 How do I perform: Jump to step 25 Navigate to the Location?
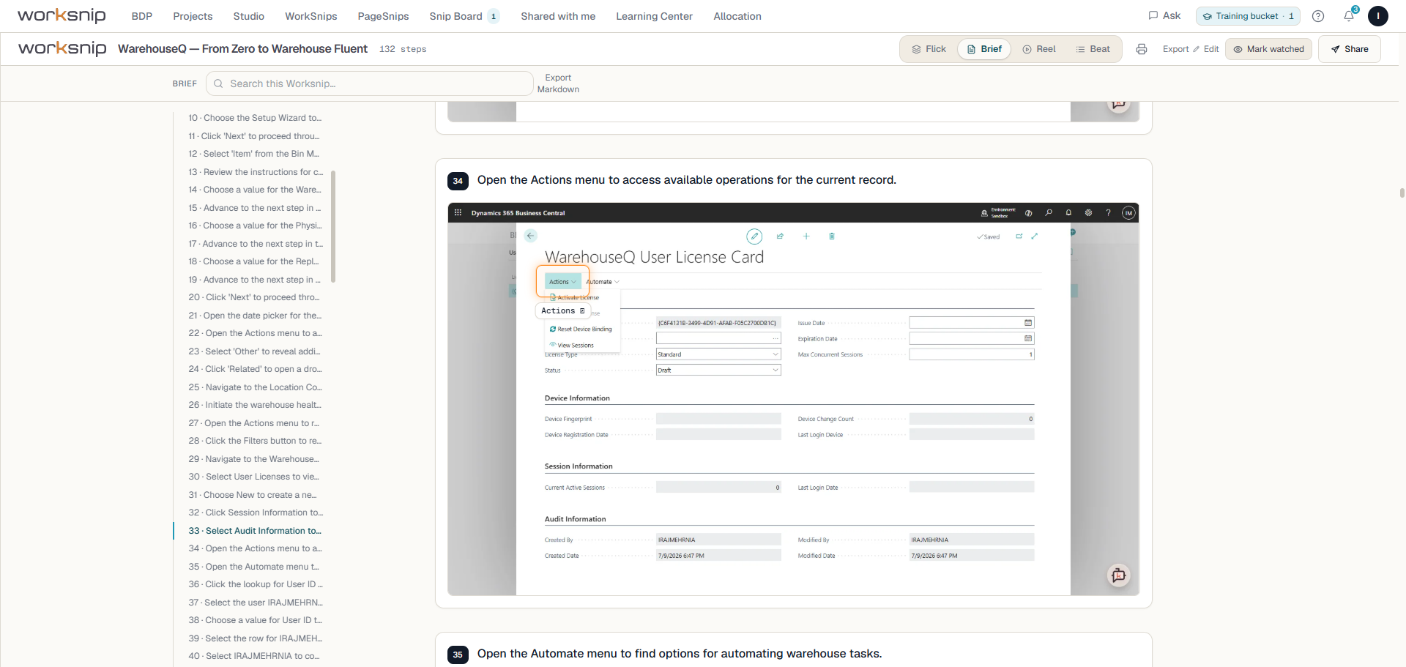pyautogui.click(x=255, y=387)
